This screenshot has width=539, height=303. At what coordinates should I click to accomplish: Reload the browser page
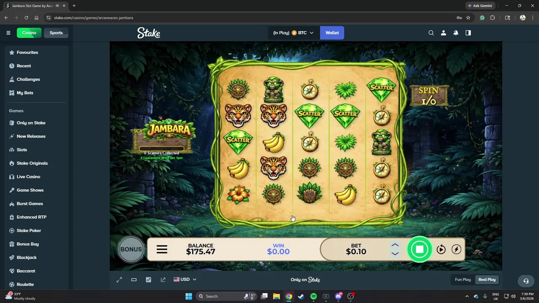point(26,18)
